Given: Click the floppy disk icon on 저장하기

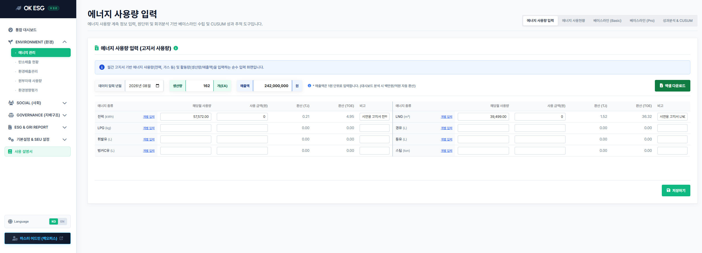Looking at the screenshot, I should pos(668,190).
